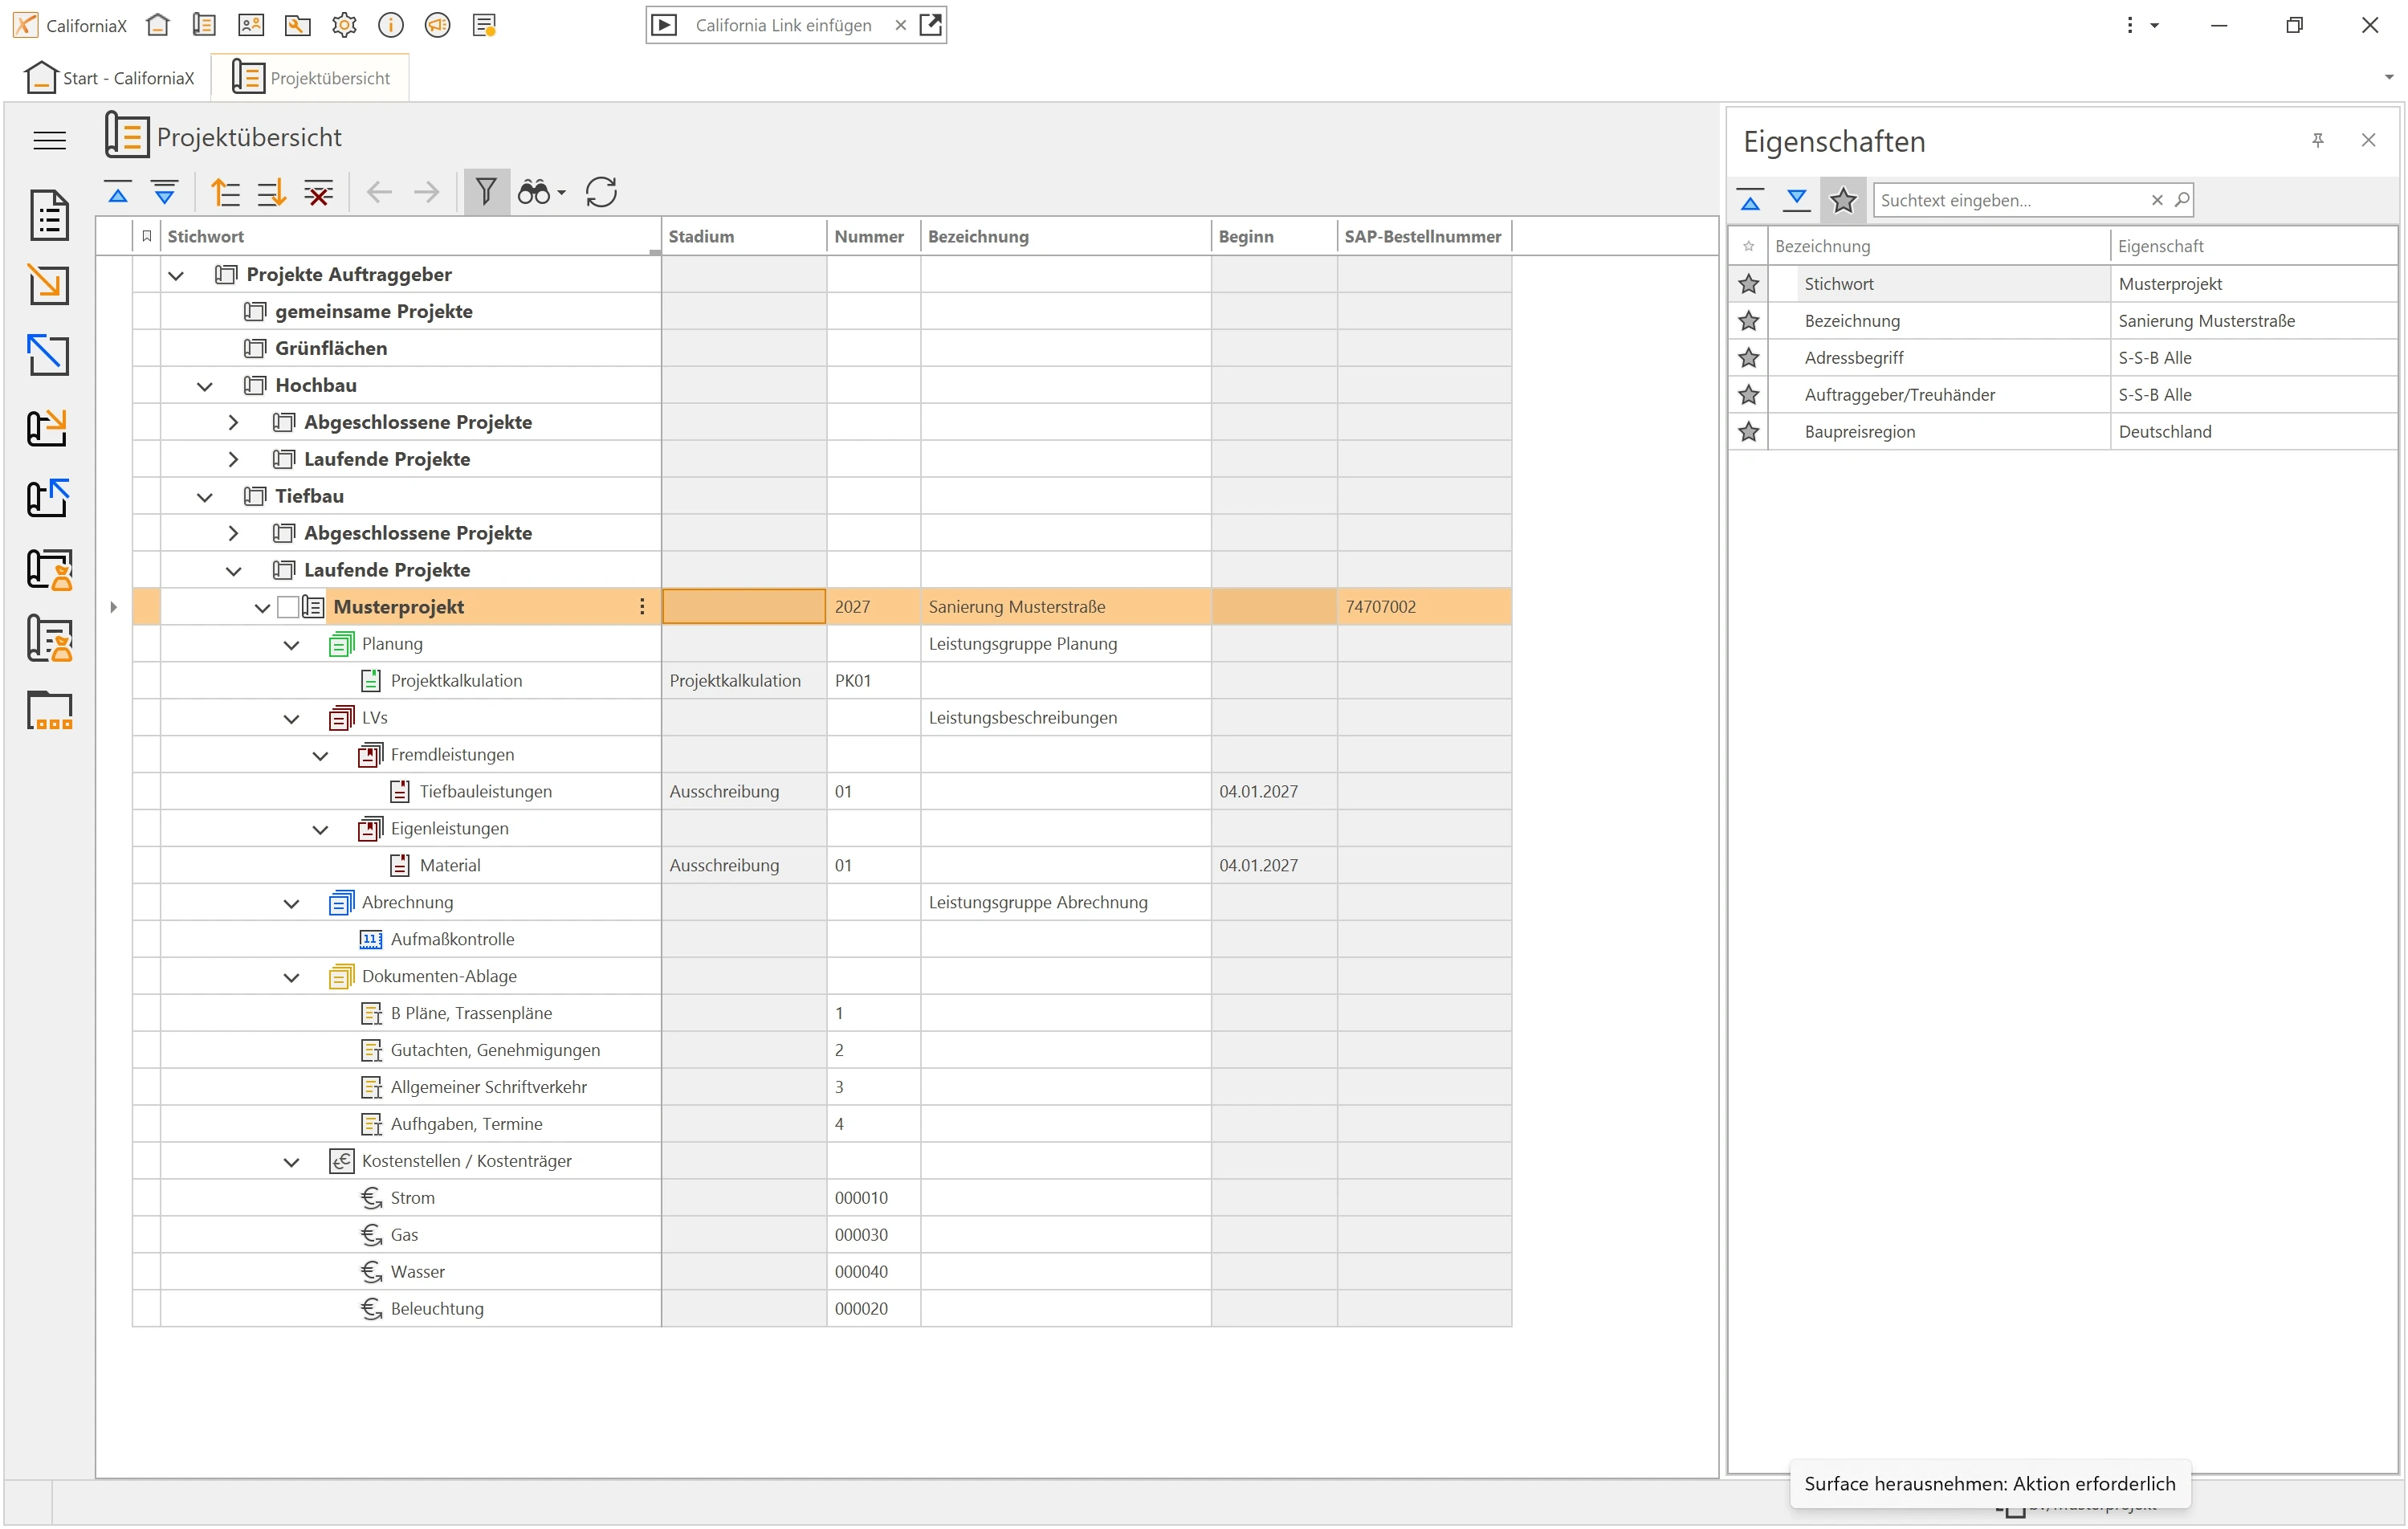Pin the Eigenschaften panel
This screenshot has width=2408, height=1529.
coord(2317,140)
